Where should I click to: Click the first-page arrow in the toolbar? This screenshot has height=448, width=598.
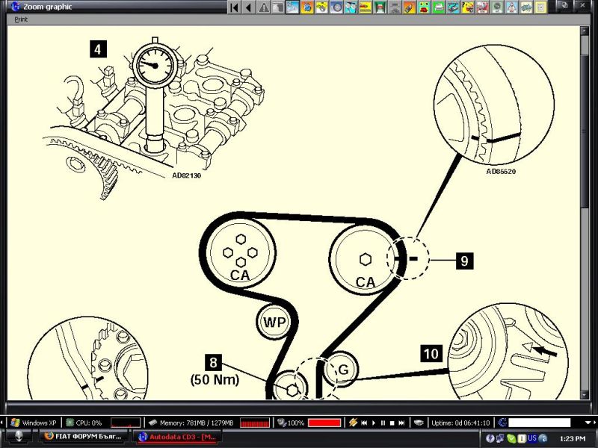pos(235,7)
